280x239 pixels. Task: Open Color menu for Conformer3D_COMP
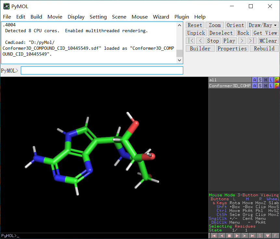pos(277,86)
